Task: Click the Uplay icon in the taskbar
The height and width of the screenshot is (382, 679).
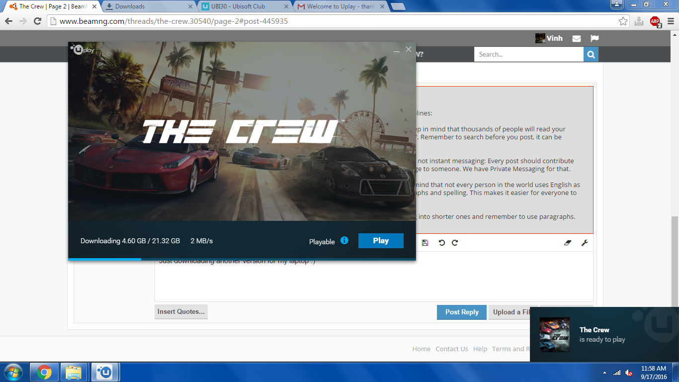Action: click(x=103, y=372)
